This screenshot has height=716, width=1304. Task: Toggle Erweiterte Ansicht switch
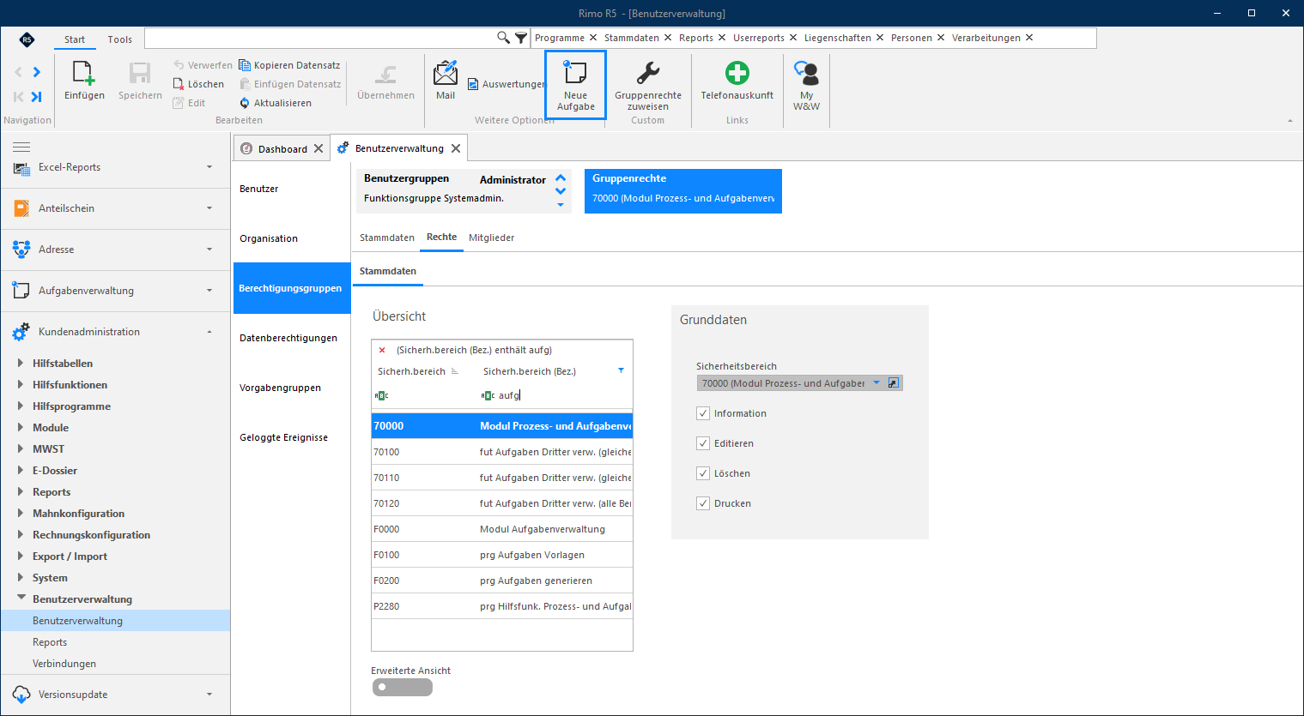point(403,687)
